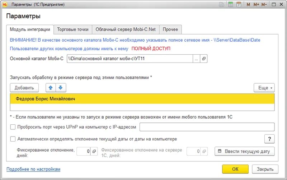Switch to Торговые точки tab
287x180 pixels.
73,29
